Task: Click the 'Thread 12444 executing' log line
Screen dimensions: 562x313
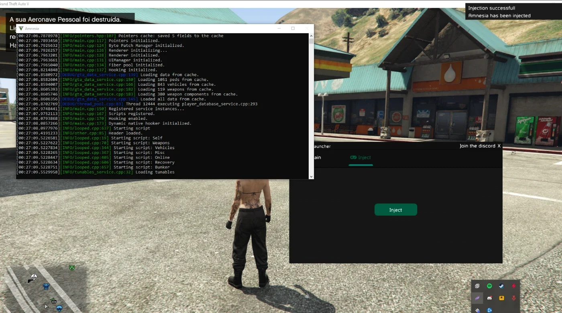Action: coord(137,104)
